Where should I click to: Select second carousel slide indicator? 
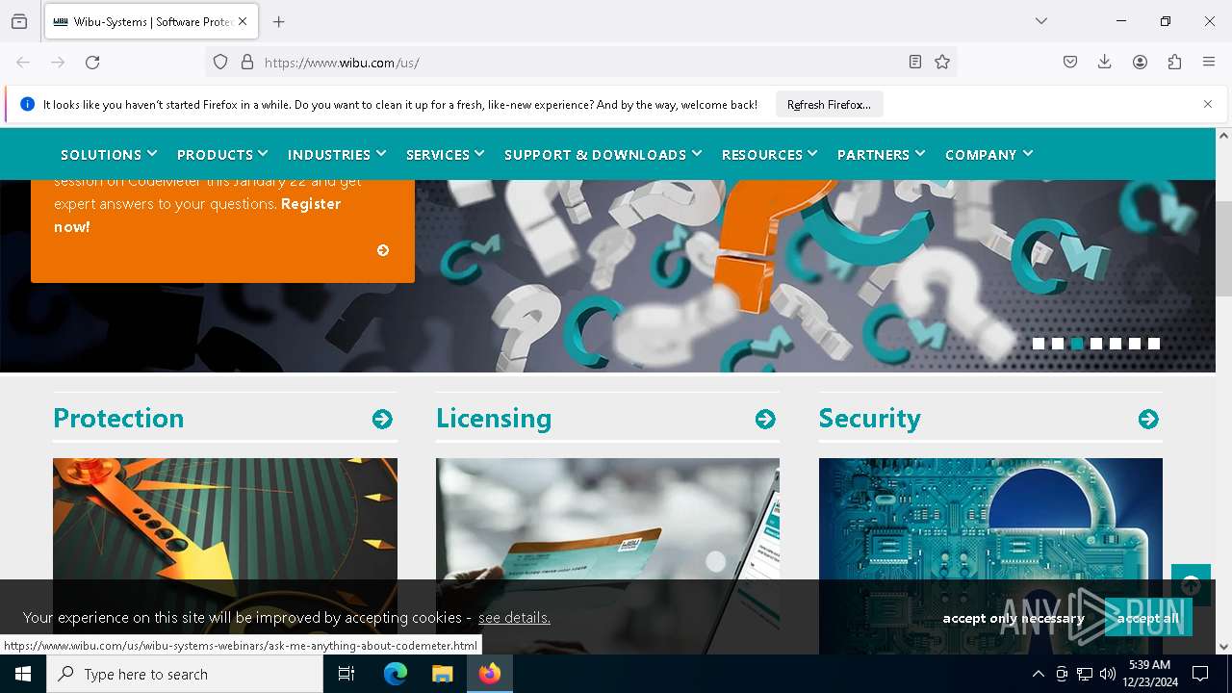coord(1058,344)
